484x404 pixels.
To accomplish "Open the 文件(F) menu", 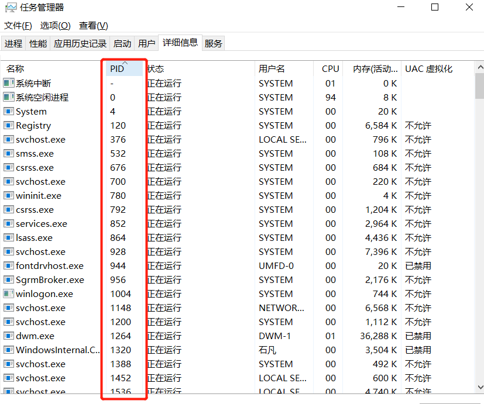I will click(x=18, y=26).
